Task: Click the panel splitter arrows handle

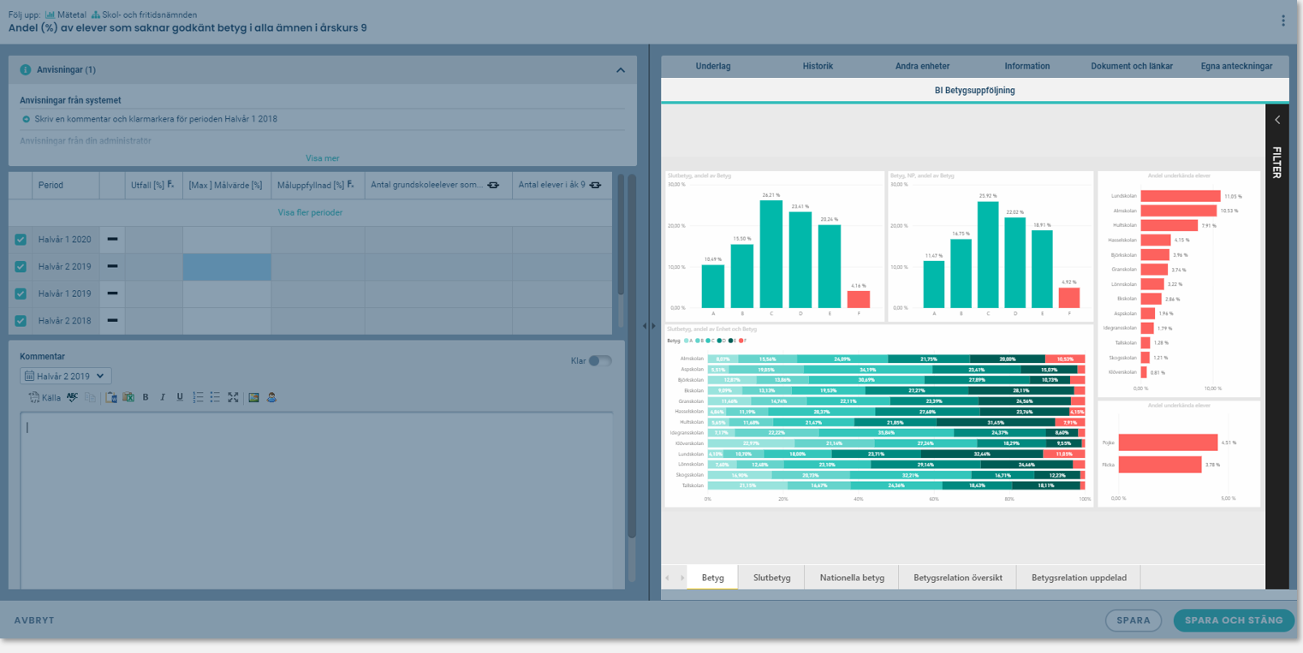Action: pos(649,326)
